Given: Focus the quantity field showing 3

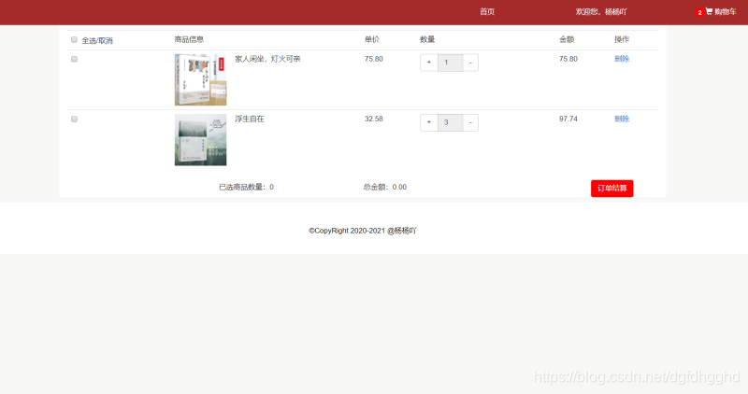Looking at the screenshot, I should click(451, 122).
